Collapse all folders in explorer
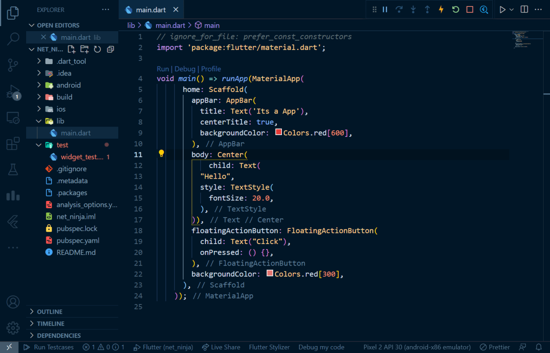The width and height of the screenshot is (550, 353). tap(110, 49)
